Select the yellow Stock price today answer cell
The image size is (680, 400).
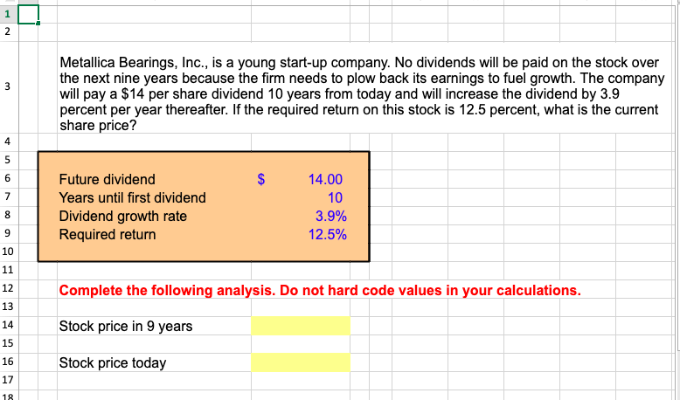point(301,362)
